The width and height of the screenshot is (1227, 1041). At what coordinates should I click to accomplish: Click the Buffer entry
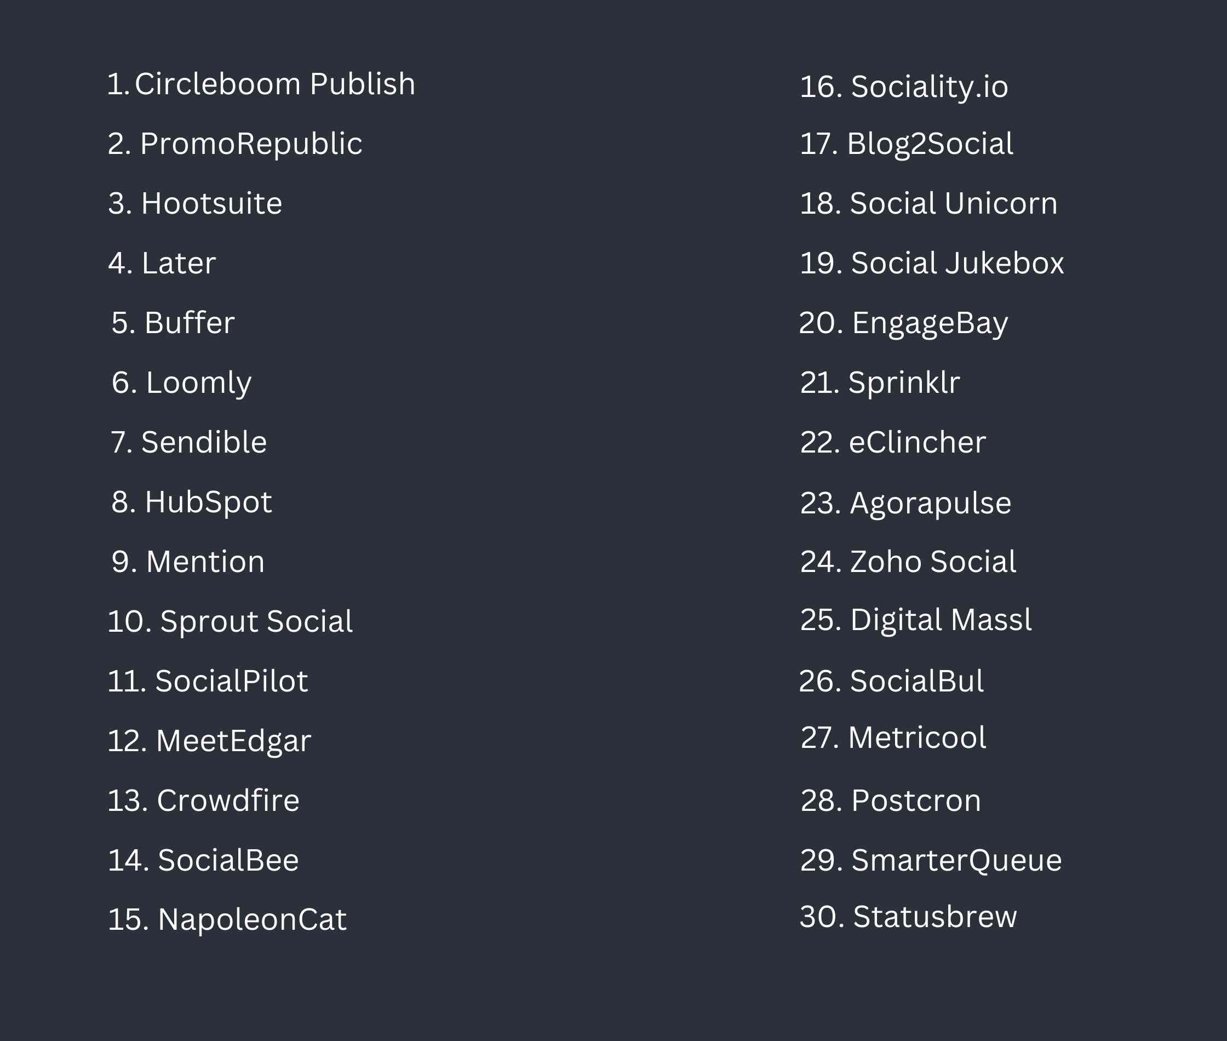pos(173,323)
